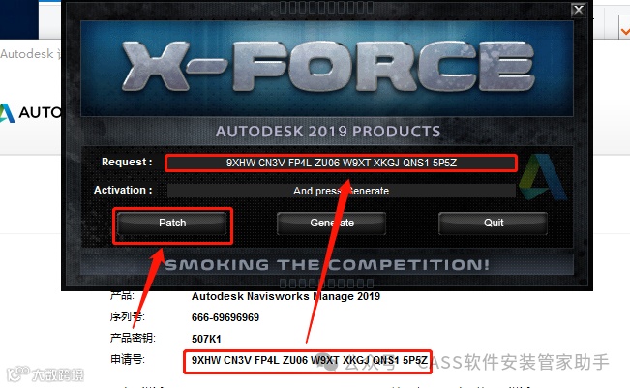
Task: Click the Activation code field
Action: click(x=341, y=191)
